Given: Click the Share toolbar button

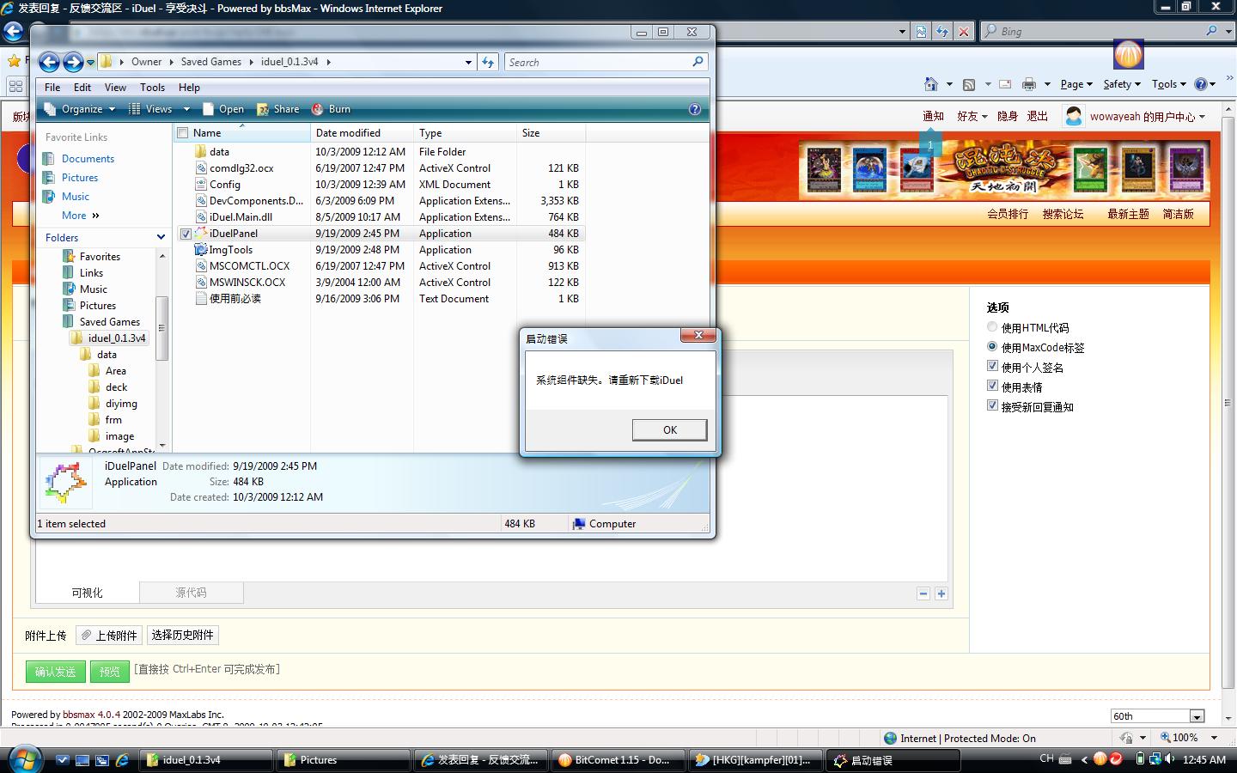Looking at the screenshot, I should tap(278, 109).
